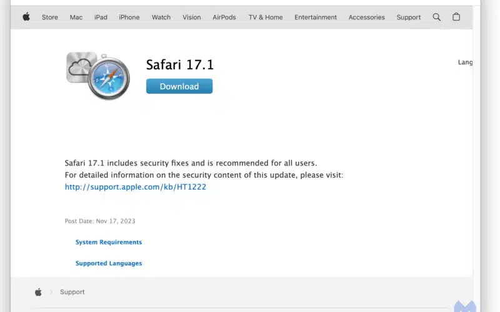
Task: Select iPhone in the navigation bar
Action: pos(129,17)
